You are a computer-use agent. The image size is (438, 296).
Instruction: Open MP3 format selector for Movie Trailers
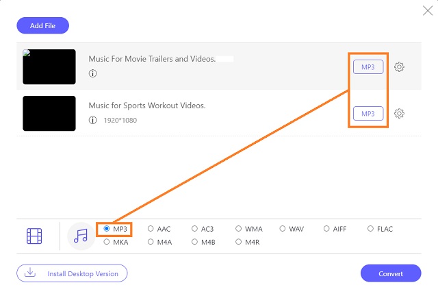(368, 67)
